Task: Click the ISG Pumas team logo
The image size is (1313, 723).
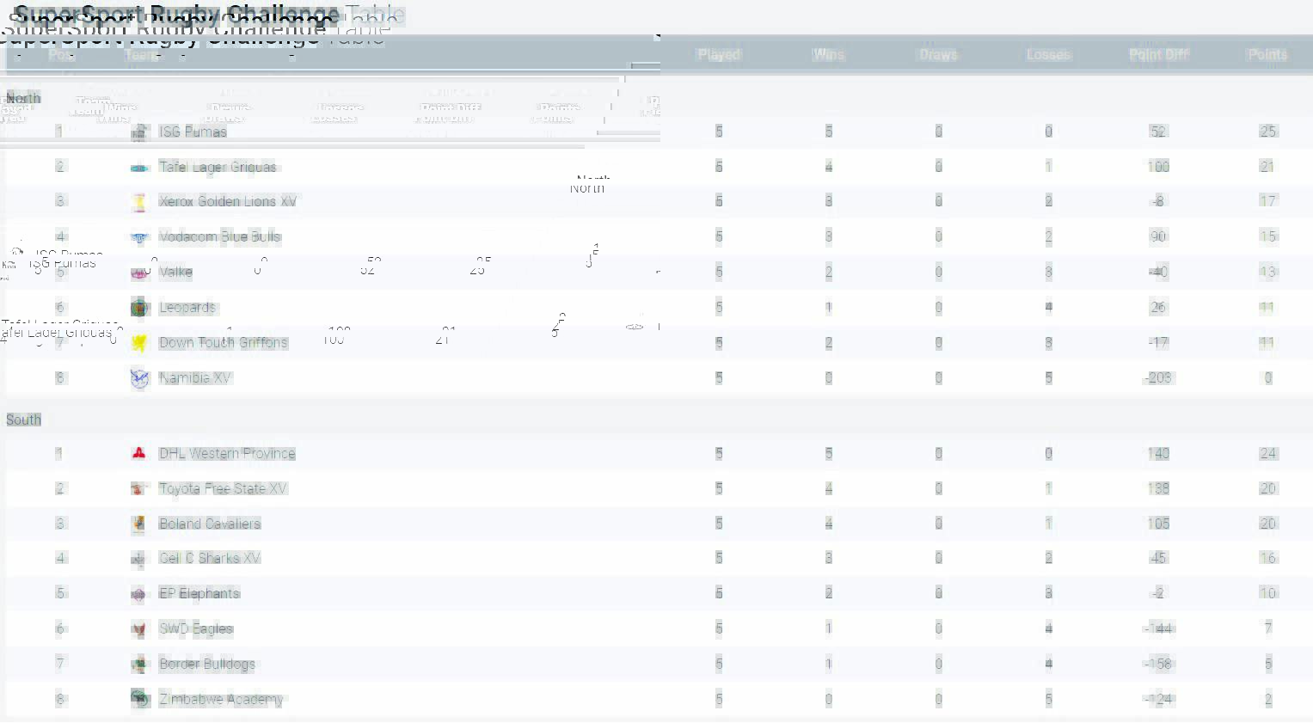Action: 139,132
